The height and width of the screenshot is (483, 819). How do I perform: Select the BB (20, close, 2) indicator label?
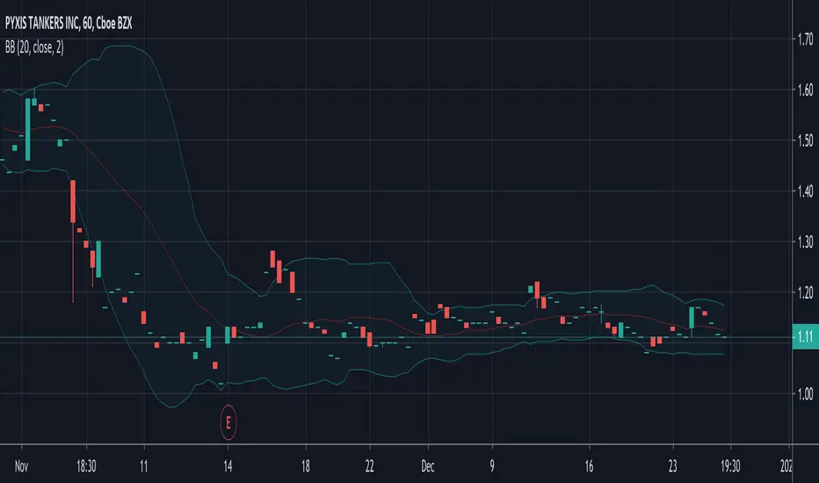point(34,47)
